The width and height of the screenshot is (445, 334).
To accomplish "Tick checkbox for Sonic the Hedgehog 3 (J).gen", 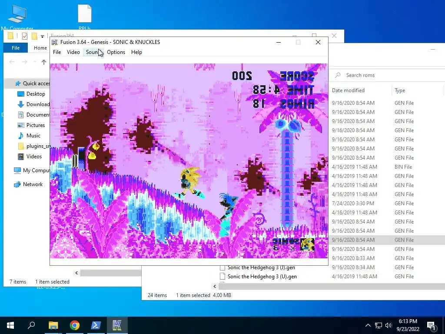I will [x=222, y=267].
